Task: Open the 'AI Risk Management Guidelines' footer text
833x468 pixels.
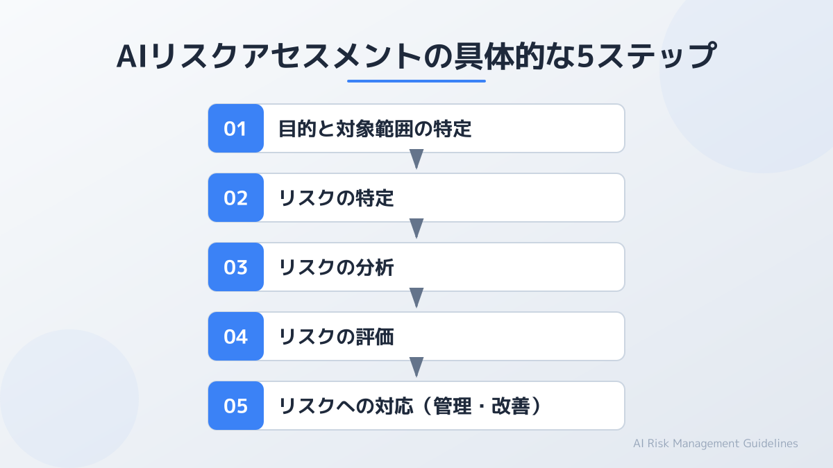Action: pyautogui.click(x=716, y=444)
